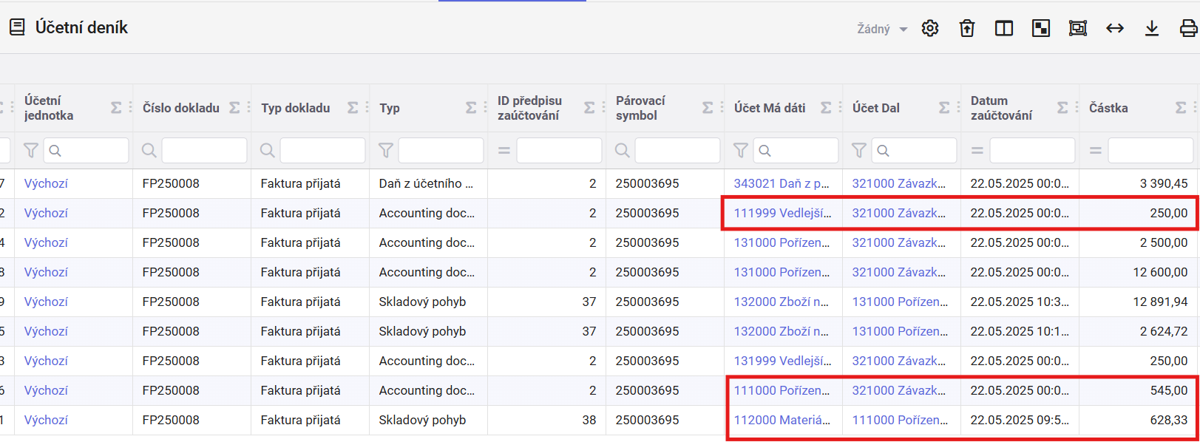The image size is (1200, 442).
Task: Click the sum icon in Číslo dokladu header
Action: click(x=234, y=108)
